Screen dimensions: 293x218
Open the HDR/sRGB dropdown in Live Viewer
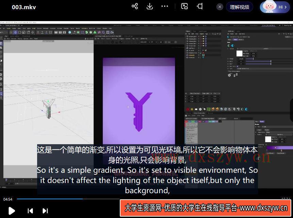tap(145, 42)
